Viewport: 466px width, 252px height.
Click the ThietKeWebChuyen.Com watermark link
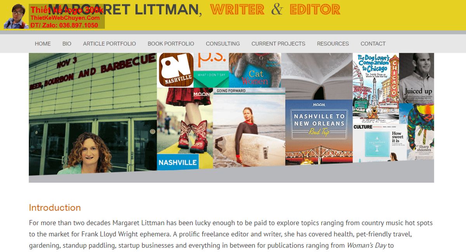65,18
